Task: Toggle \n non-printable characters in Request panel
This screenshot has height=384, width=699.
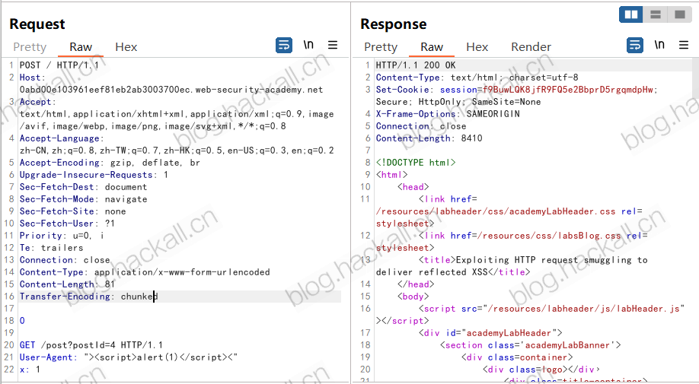Action: (308, 45)
